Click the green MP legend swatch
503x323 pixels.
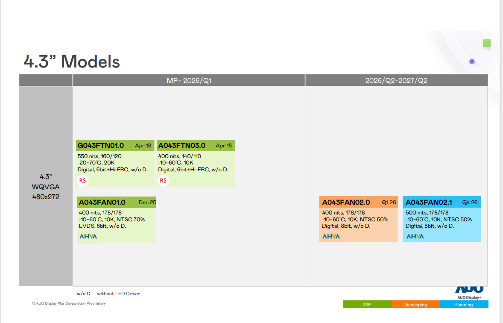click(x=367, y=305)
